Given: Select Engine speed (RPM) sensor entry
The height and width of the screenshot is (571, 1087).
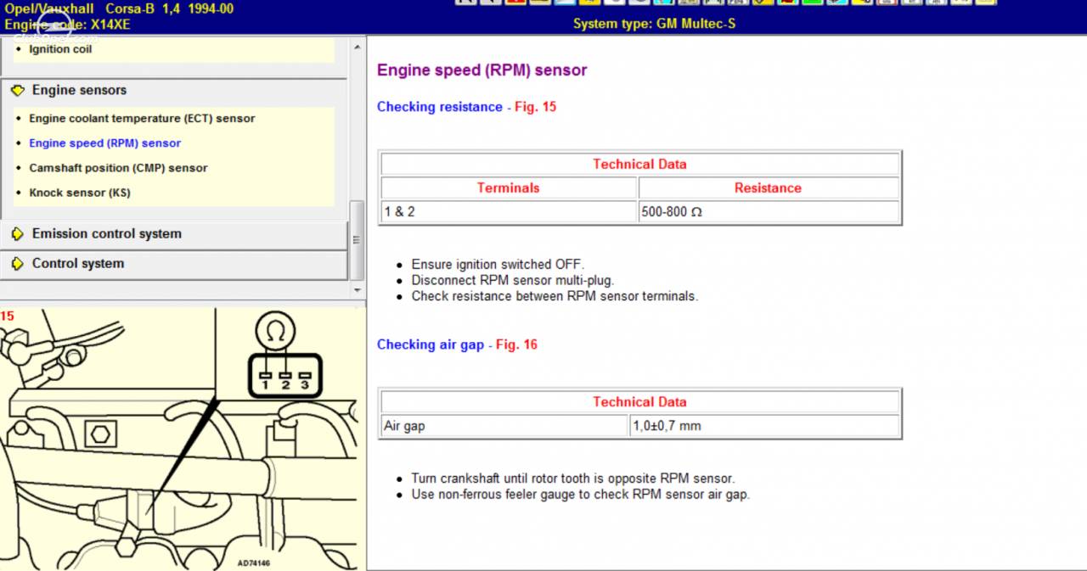Looking at the screenshot, I should point(104,143).
